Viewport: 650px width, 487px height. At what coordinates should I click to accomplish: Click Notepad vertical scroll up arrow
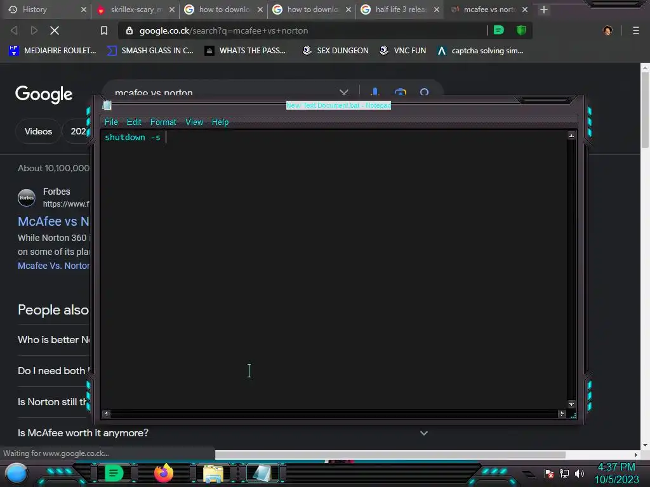coord(572,136)
